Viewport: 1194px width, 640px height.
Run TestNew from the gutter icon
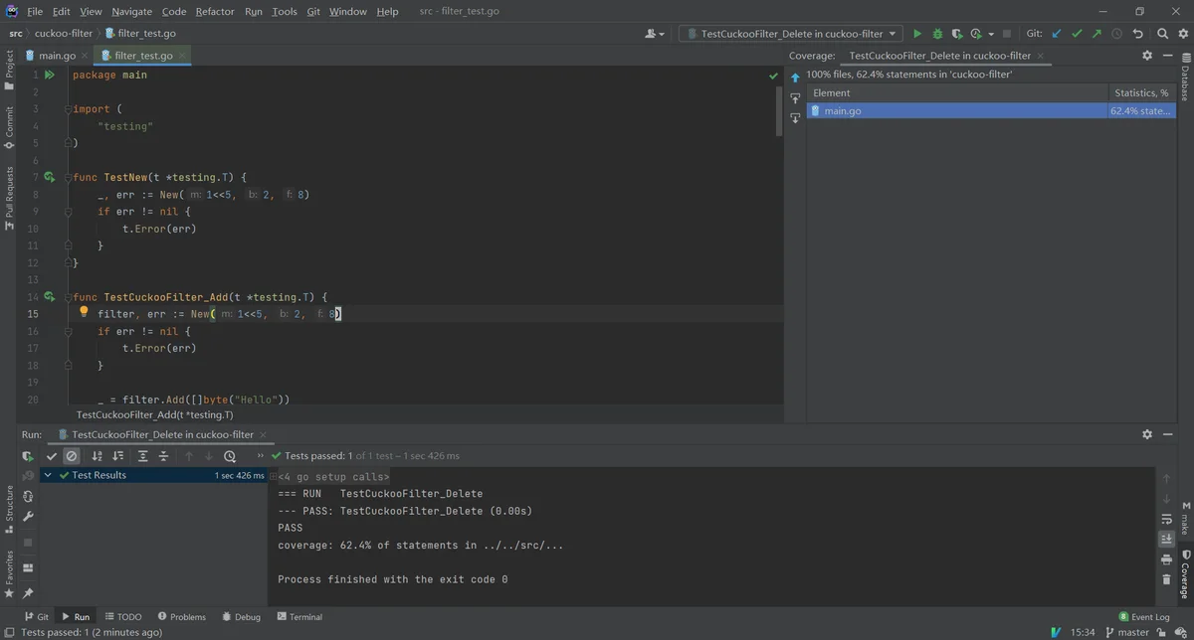click(49, 177)
